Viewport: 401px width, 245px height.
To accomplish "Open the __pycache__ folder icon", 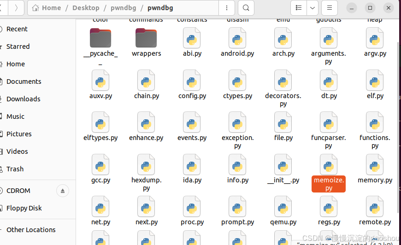I will coord(100,38).
